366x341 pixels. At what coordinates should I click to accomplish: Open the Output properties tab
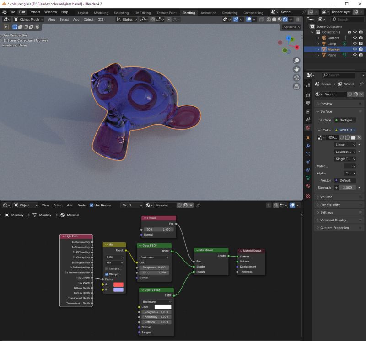[308, 104]
